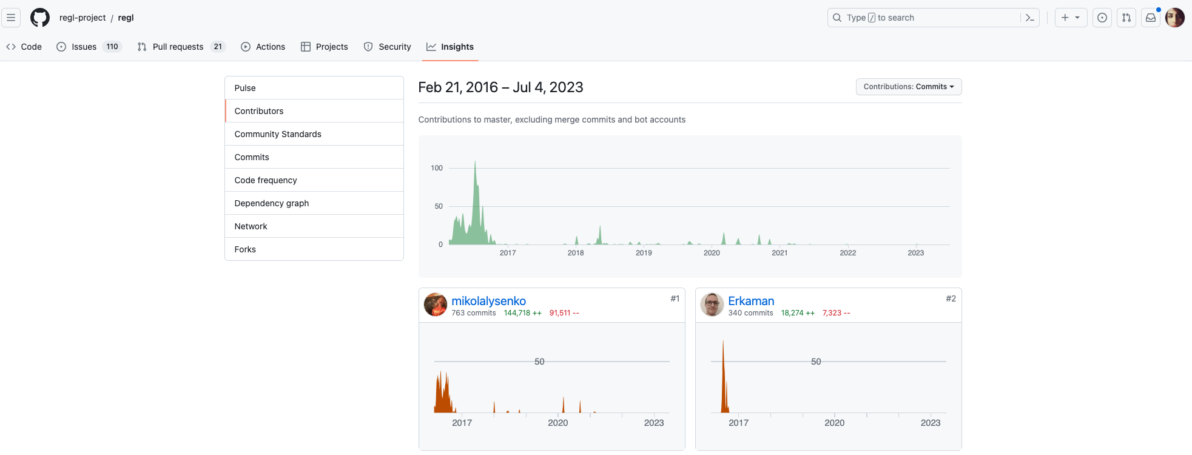Click the user profile avatar
Image resolution: width=1192 pixels, height=455 pixels.
[x=1175, y=18]
